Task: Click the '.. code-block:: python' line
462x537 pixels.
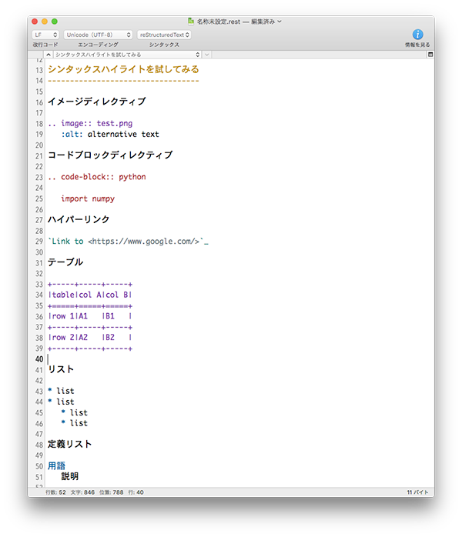Action: coord(97,177)
